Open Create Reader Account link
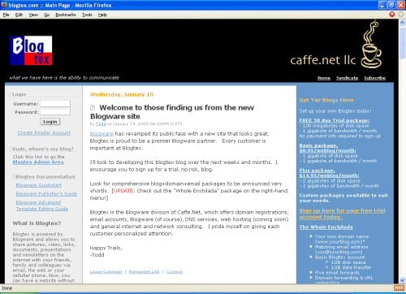Screen dimensions: 406x294 [44, 132]
